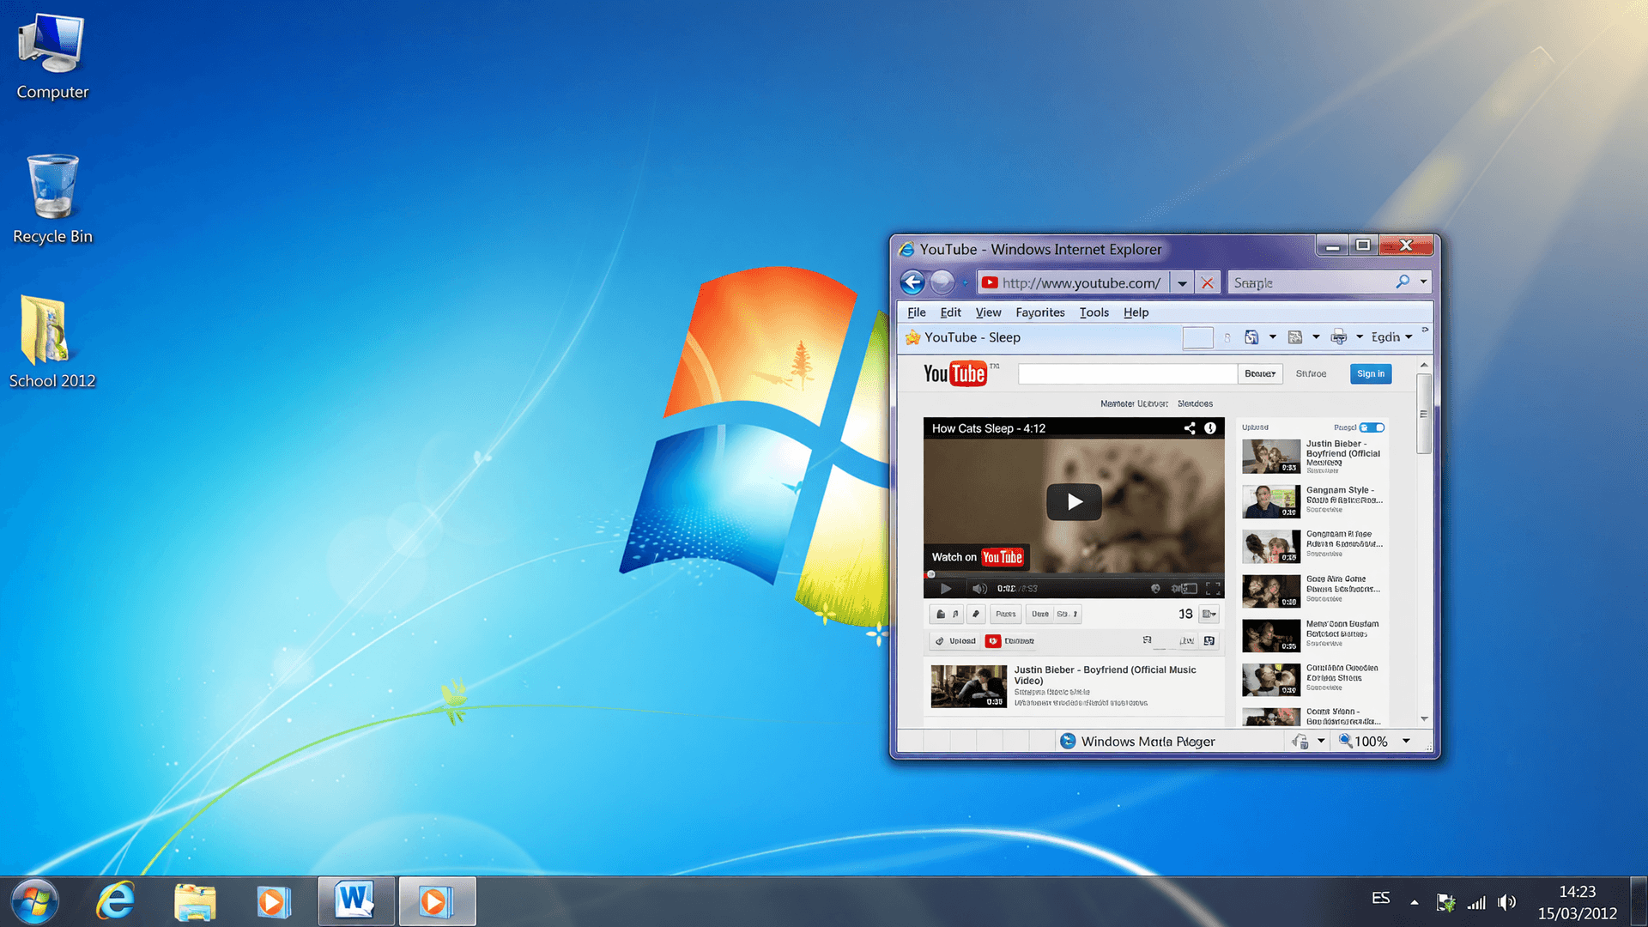
Task: Open the Justin Bieber sidebar video thumbnail
Action: click(x=1271, y=457)
